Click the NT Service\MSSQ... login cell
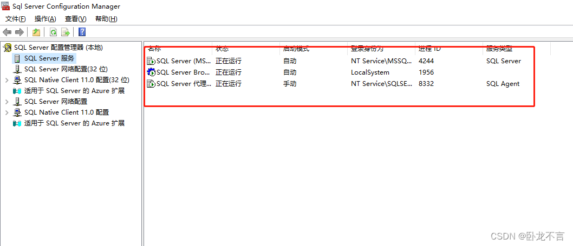573x246 pixels. (x=381, y=61)
